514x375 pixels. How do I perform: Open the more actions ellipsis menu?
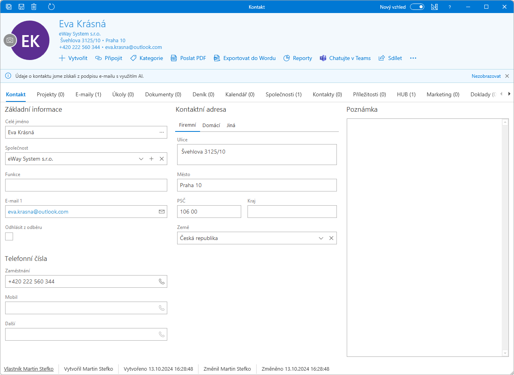click(x=413, y=58)
